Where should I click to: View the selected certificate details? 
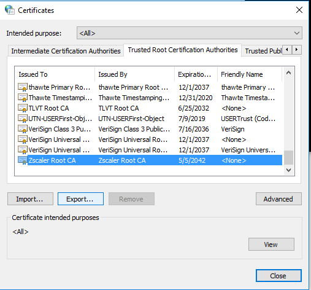[271, 245]
